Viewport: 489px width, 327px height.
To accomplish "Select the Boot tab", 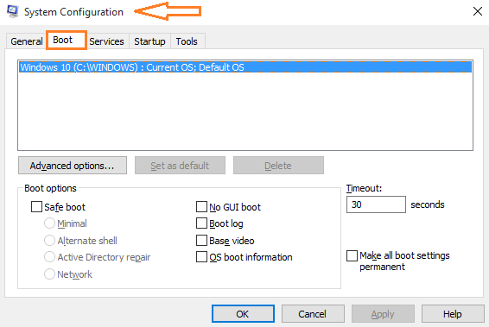I will pos(67,40).
